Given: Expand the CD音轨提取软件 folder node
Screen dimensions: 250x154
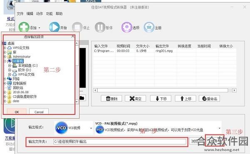Looking at the screenshot, I should pyautogui.click(x=5, y=97).
